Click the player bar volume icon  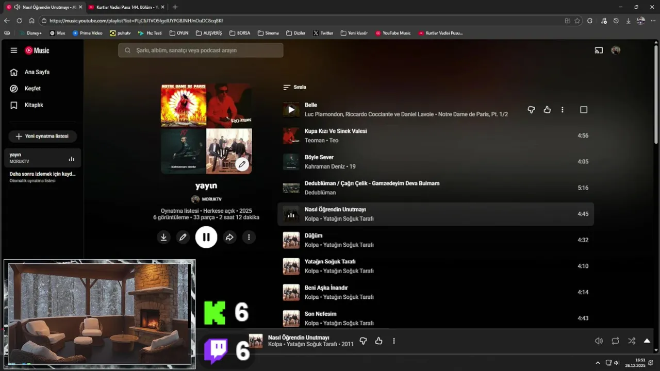tap(599, 341)
